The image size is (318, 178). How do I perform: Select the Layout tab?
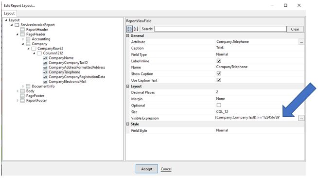(9, 14)
